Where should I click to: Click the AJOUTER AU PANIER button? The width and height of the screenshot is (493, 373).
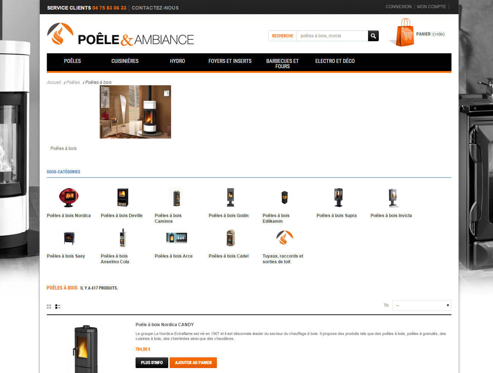193,363
